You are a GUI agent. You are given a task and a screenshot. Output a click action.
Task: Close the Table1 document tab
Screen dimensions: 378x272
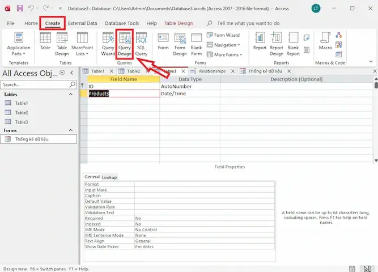(x=112, y=71)
